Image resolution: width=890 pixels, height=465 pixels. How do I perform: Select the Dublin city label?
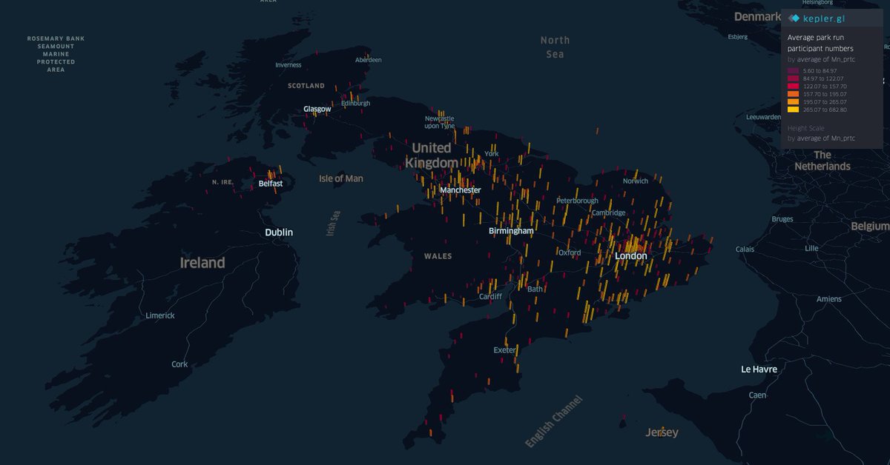[279, 232]
